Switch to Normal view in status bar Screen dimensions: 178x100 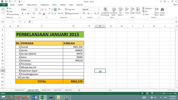142,93
